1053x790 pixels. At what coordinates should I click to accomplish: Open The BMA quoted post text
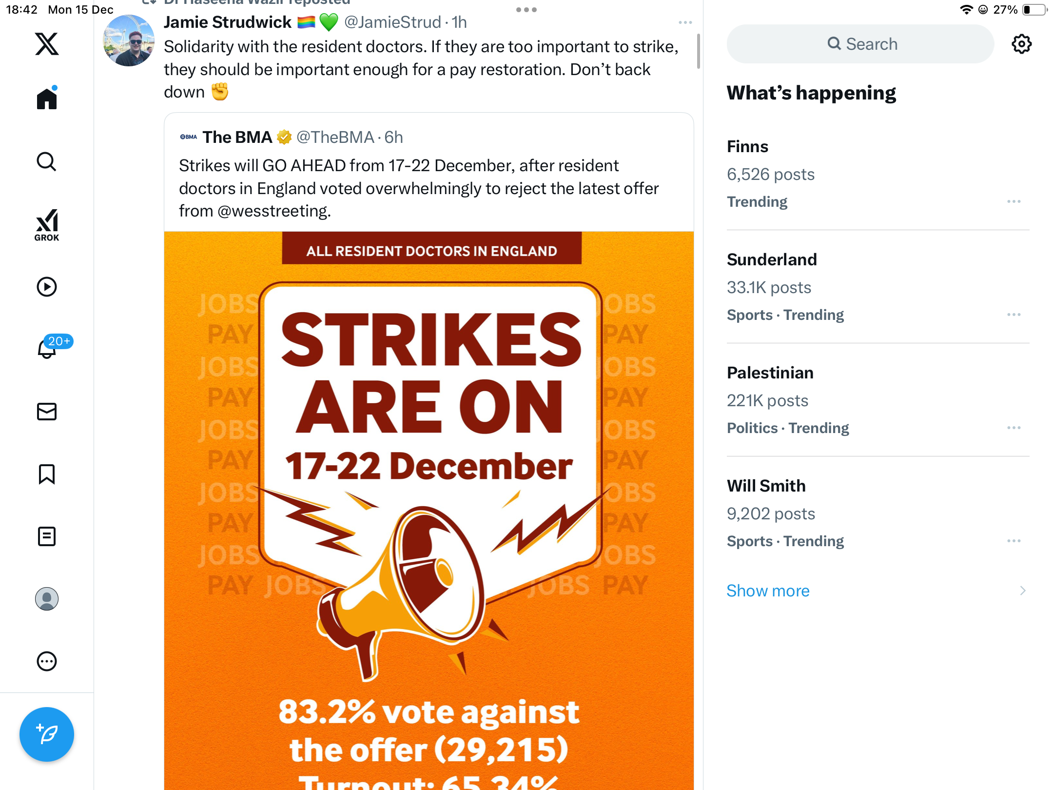tap(419, 188)
